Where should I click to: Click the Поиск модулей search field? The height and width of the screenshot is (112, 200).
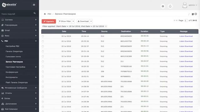[17, 14]
